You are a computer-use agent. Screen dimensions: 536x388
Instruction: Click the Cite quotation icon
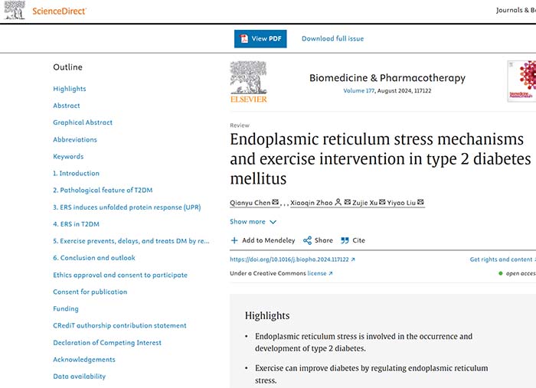pos(345,240)
